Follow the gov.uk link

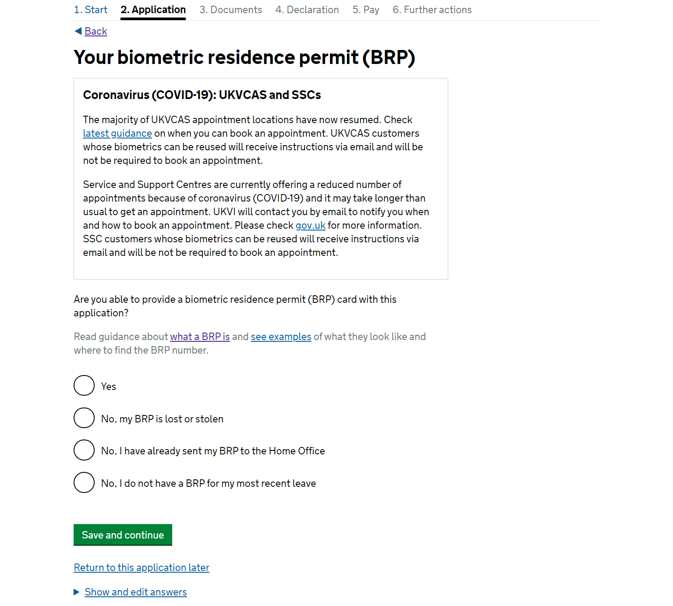coord(310,225)
